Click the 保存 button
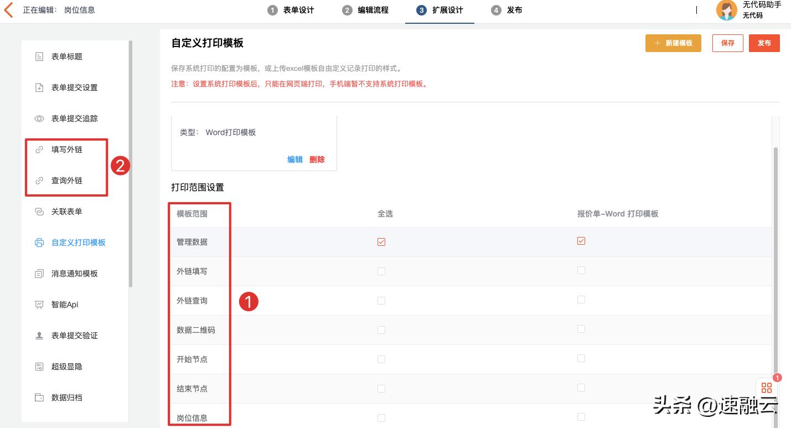Viewport: 791px width, 428px height. coord(728,43)
